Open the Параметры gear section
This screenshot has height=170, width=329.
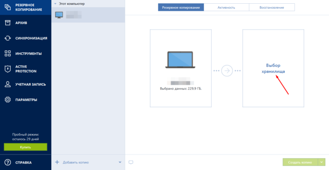tap(25, 100)
